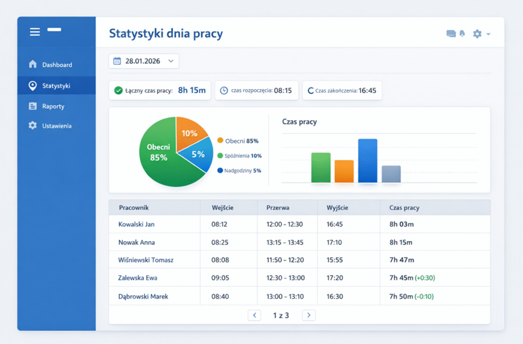Screen dimensions: 523x344
Task: Click the green checkmark by Łączny czas pracy
Action: [x=118, y=91]
